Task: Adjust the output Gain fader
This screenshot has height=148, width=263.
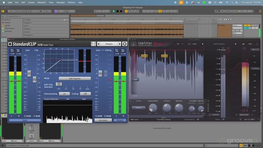Action: pos(100,74)
